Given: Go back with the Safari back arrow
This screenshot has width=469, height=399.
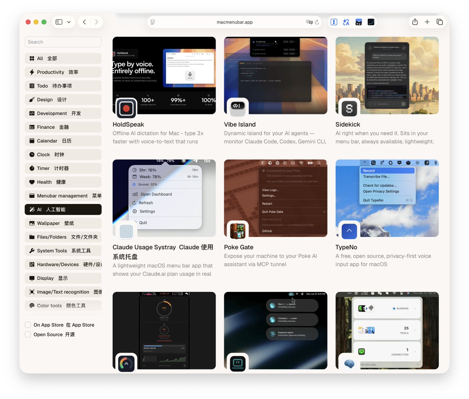Looking at the screenshot, I should click(x=84, y=22).
